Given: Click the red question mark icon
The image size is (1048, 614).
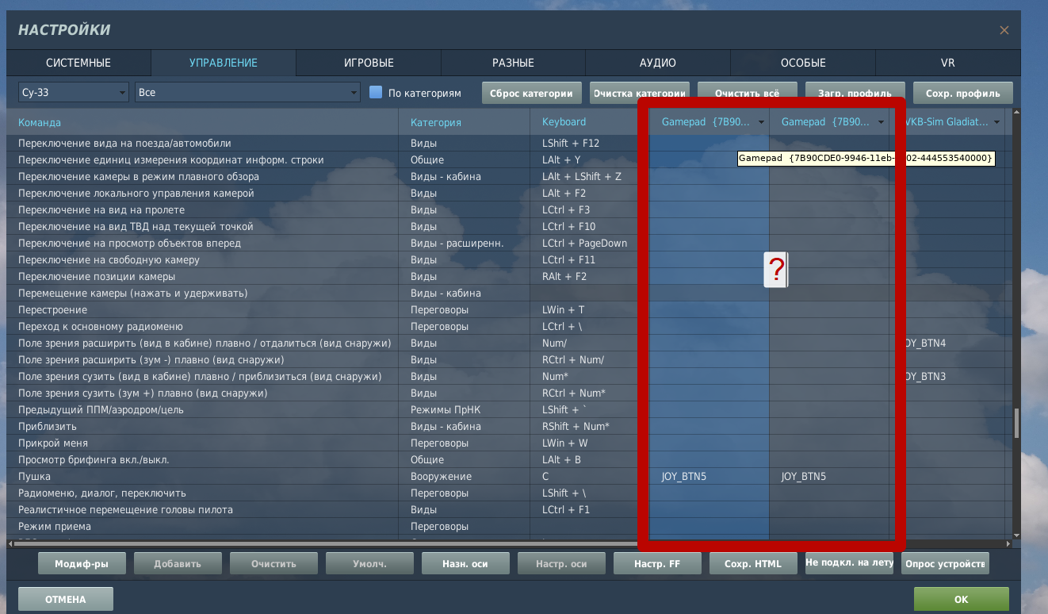Looking at the screenshot, I should pos(776,270).
